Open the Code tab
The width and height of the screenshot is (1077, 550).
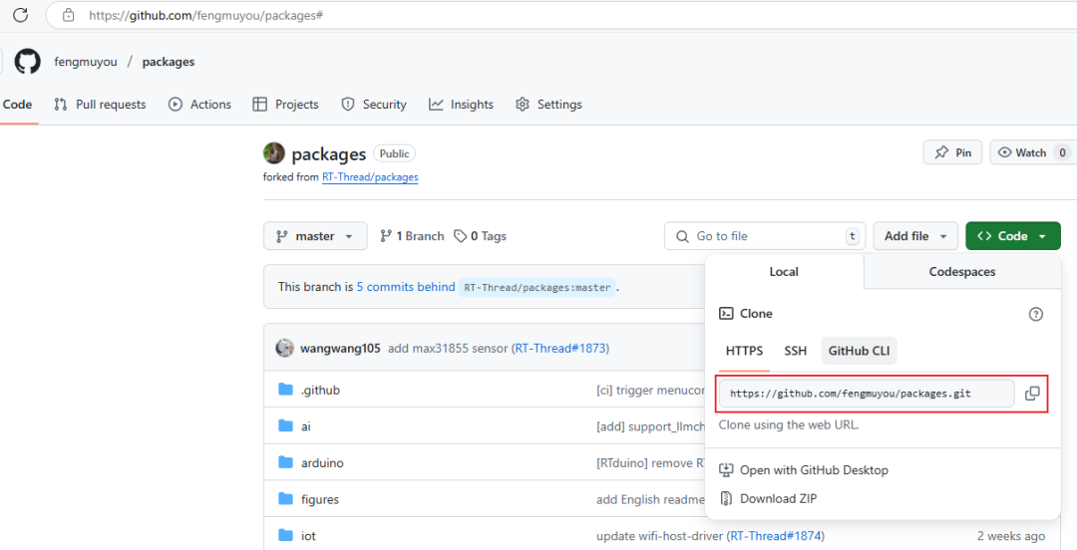tap(17, 105)
